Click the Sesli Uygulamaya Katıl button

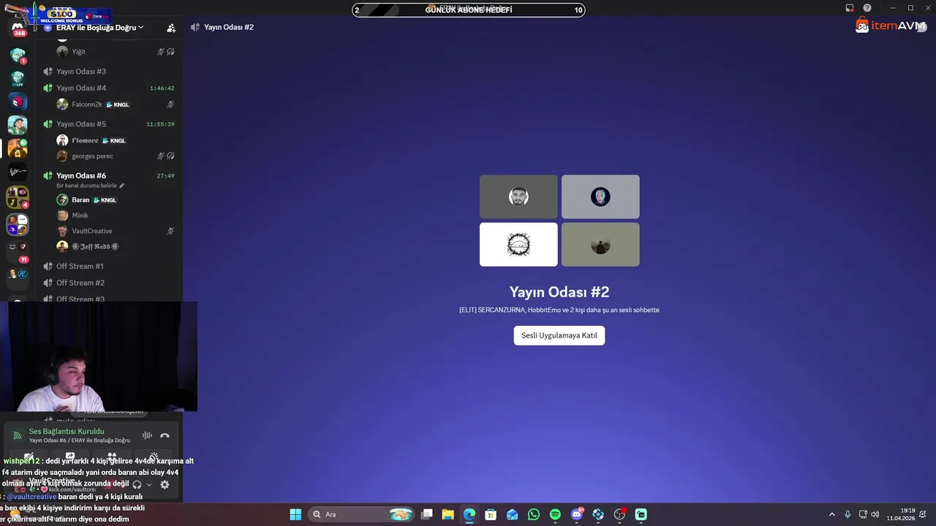coord(559,335)
